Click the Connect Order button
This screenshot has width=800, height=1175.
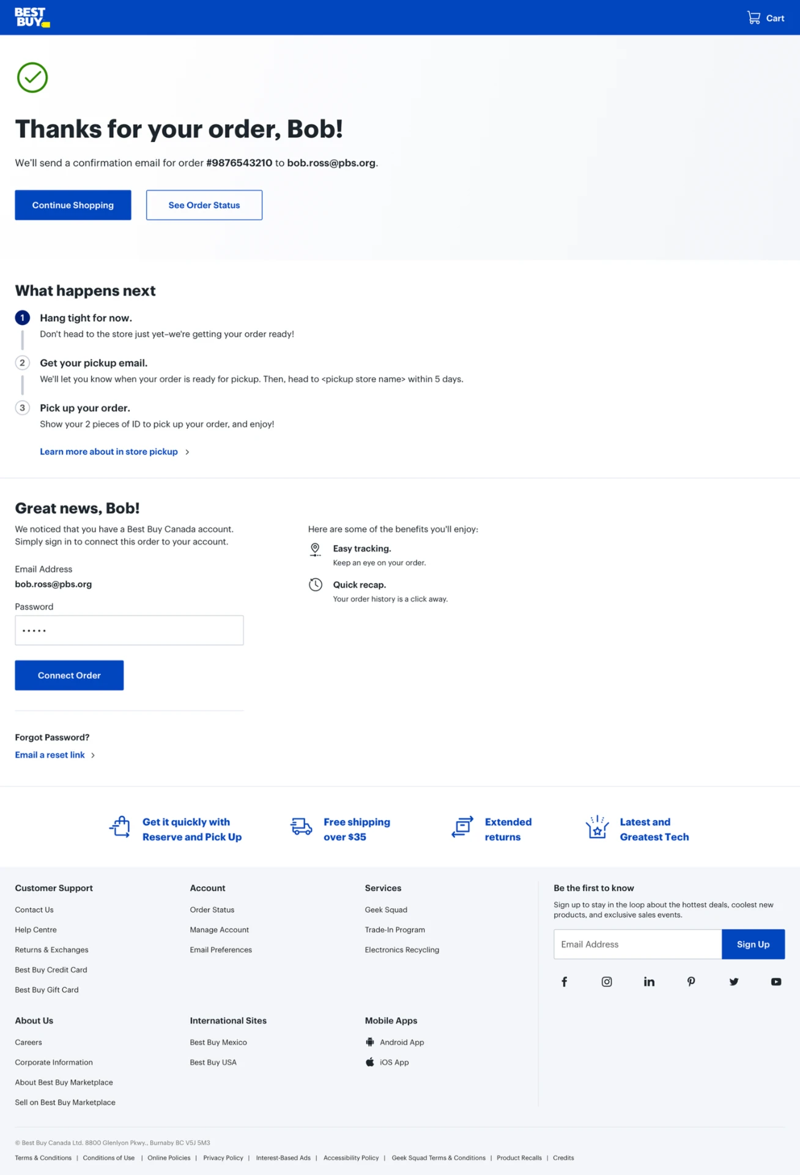coord(69,675)
